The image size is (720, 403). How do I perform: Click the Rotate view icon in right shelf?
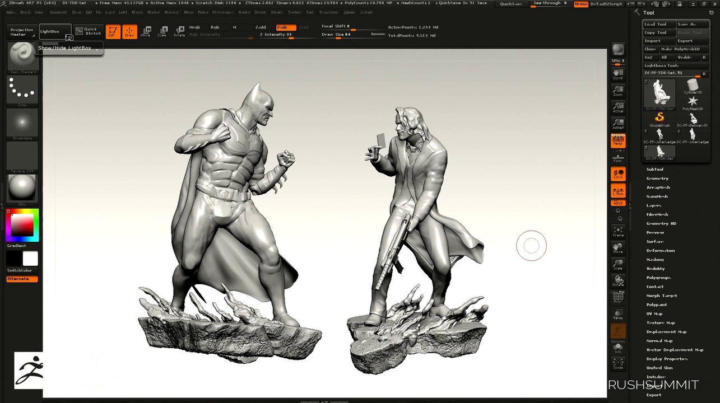(618, 280)
